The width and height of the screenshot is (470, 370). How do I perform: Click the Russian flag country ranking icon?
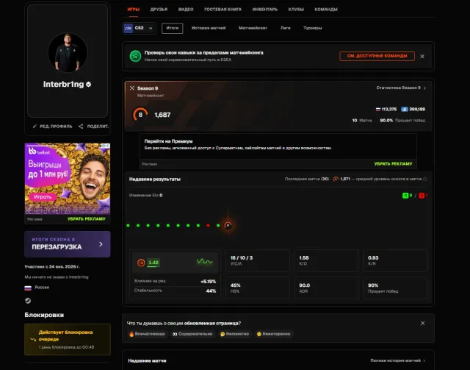click(378, 110)
